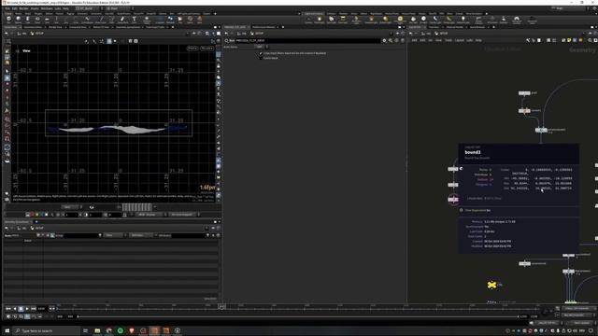This screenshot has height=336, width=598.
Task: Click the playback range slider bar
Action: tap(298, 316)
